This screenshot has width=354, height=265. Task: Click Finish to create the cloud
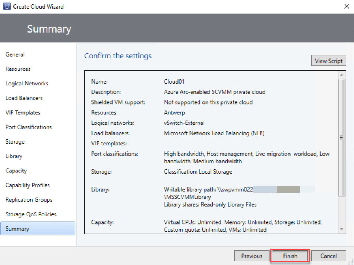click(x=290, y=256)
